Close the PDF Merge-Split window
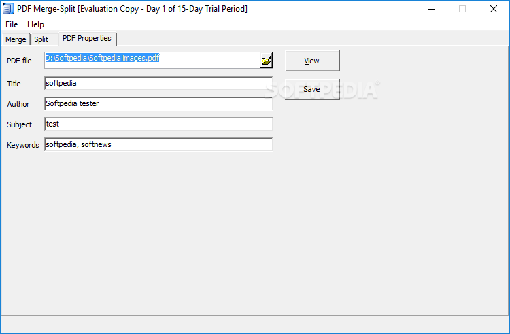The height and width of the screenshot is (334, 510). (x=494, y=9)
